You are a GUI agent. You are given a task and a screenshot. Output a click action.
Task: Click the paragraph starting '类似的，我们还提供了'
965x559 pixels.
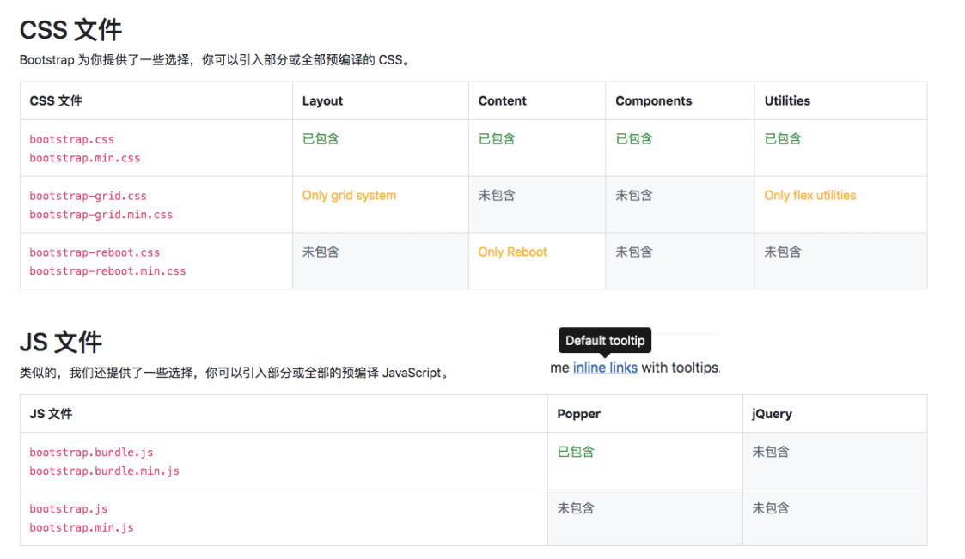point(234,373)
